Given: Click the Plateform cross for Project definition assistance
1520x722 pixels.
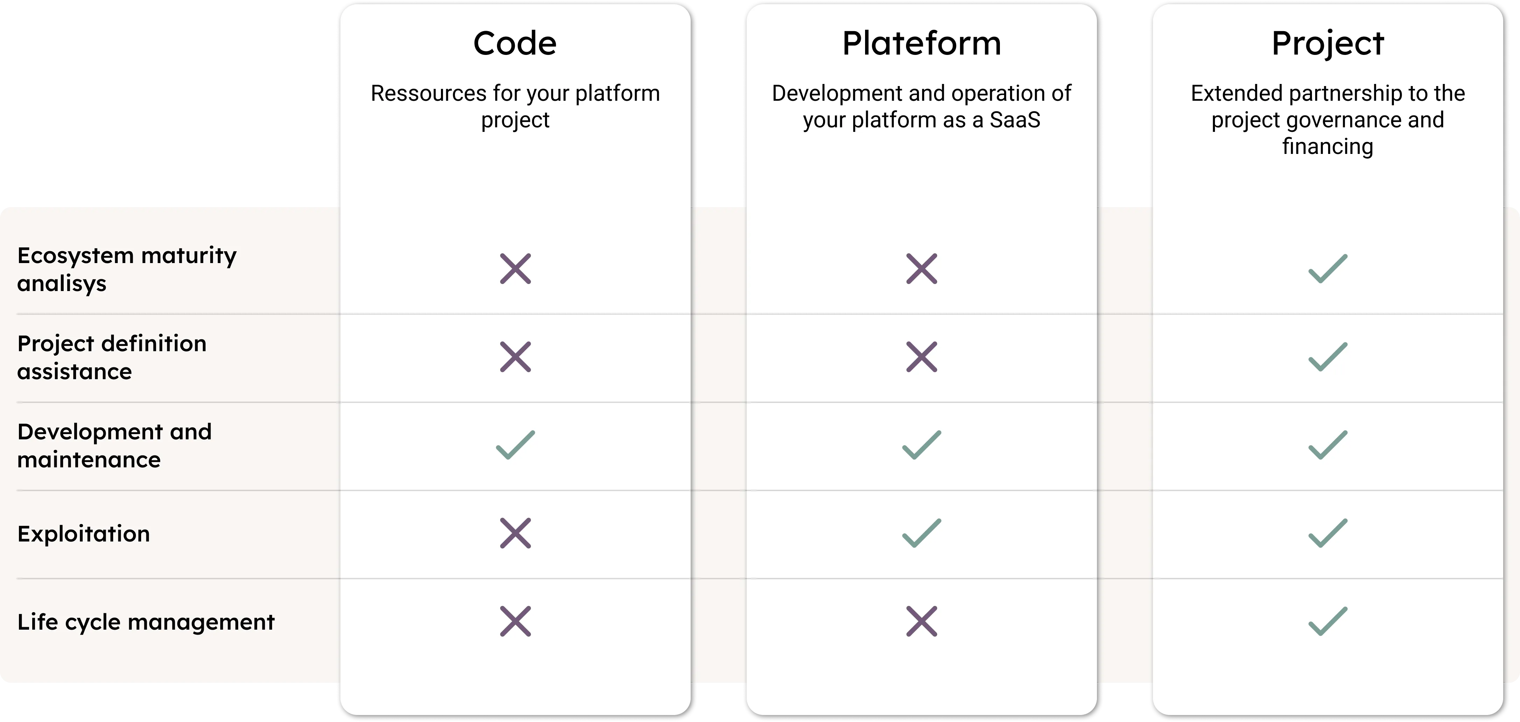Looking at the screenshot, I should point(921,356).
